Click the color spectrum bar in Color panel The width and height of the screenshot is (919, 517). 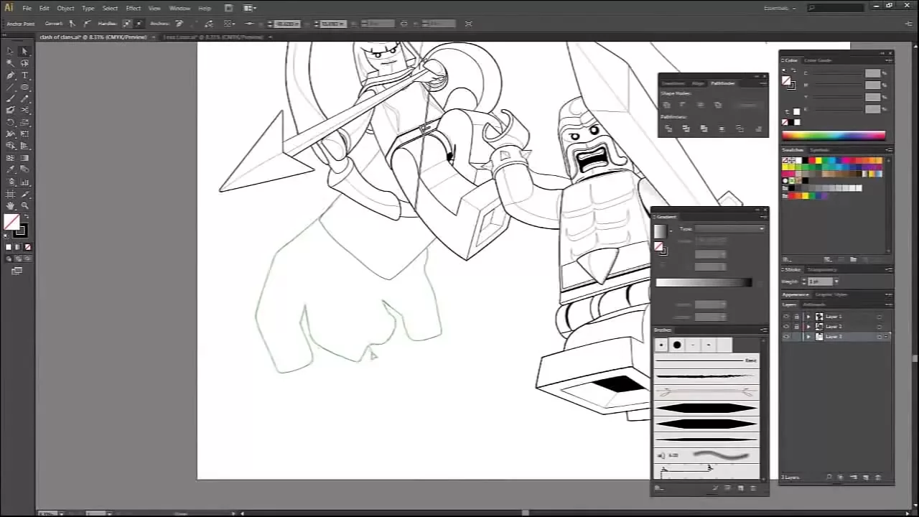coord(834,135)
